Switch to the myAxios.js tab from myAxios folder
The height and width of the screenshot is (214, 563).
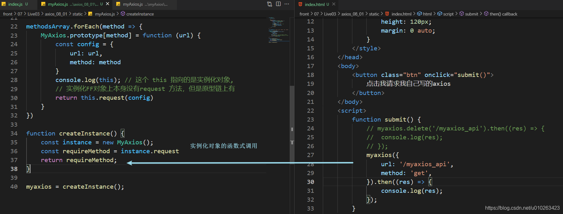(145, 4)
